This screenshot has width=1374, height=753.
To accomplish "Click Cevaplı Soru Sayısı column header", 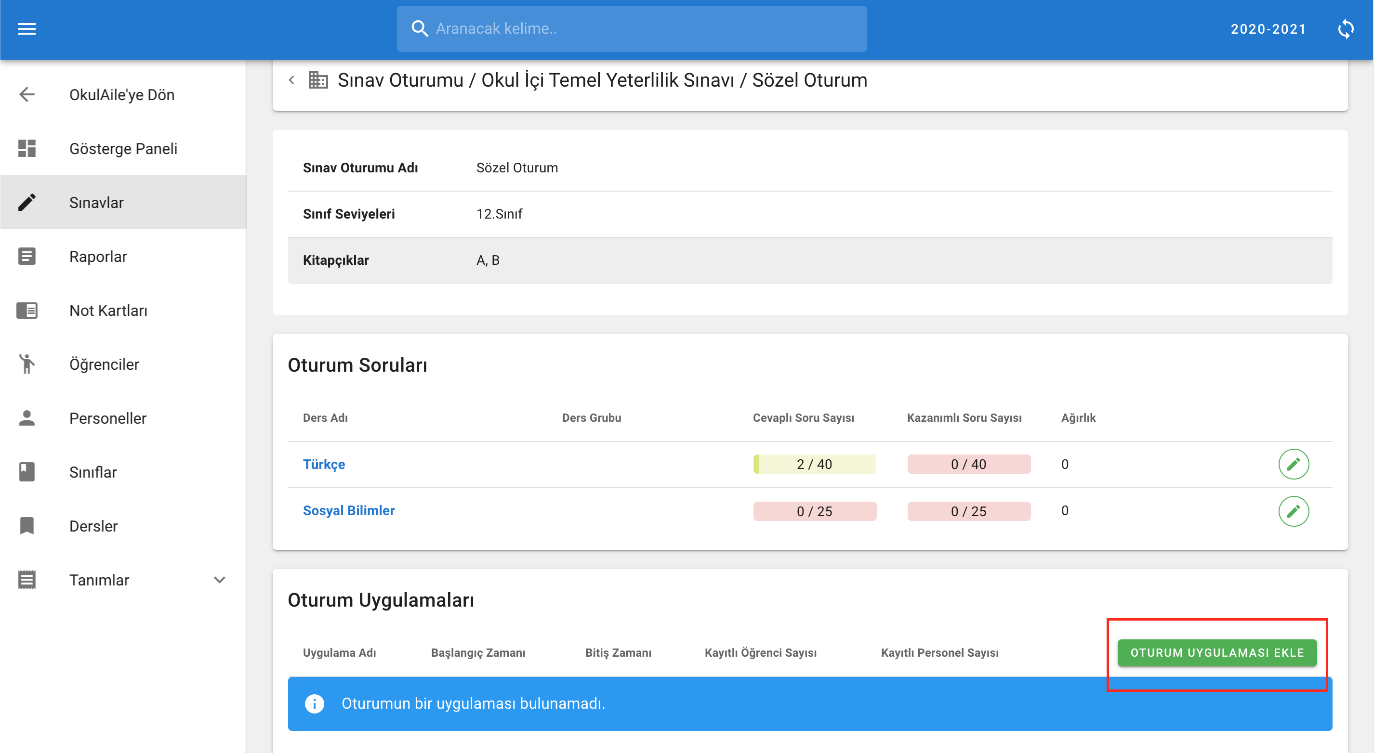I will point(803,418).
